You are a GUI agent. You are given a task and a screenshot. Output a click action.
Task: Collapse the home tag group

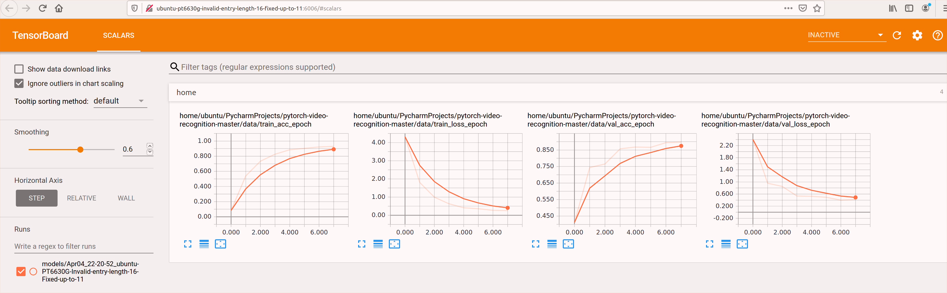(x=558, y=92)
